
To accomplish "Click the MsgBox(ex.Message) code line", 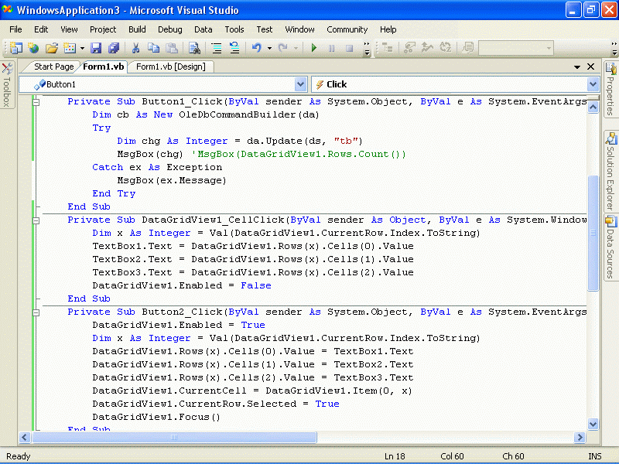I will pos(172,180).
